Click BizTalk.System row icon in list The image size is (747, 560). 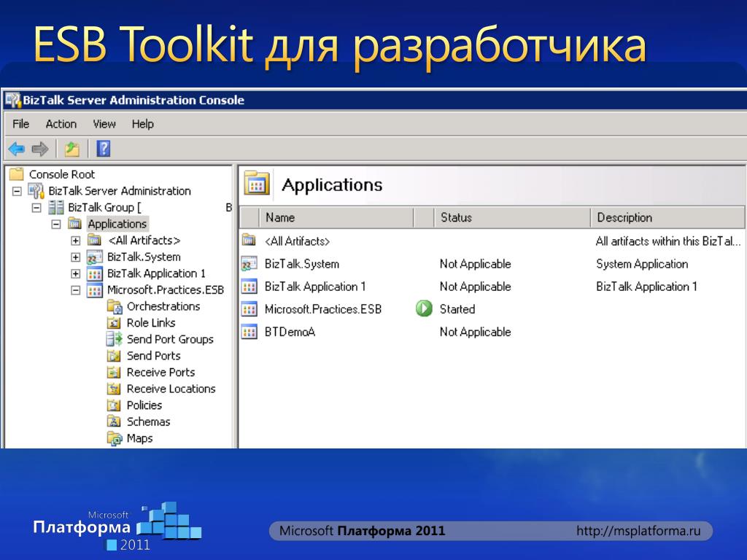(249, 264)
